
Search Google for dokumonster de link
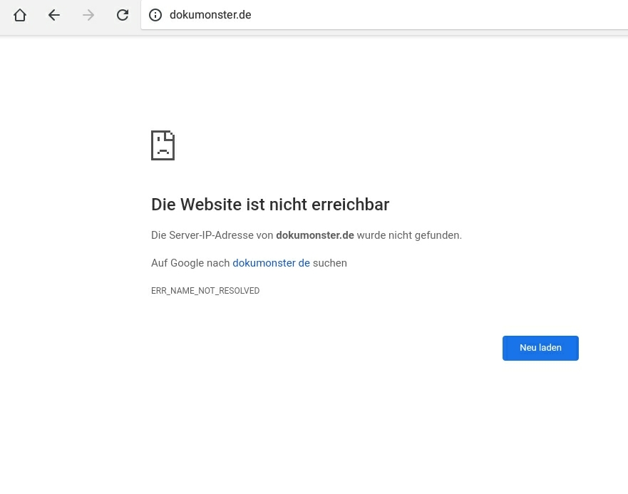coord(271,263)
